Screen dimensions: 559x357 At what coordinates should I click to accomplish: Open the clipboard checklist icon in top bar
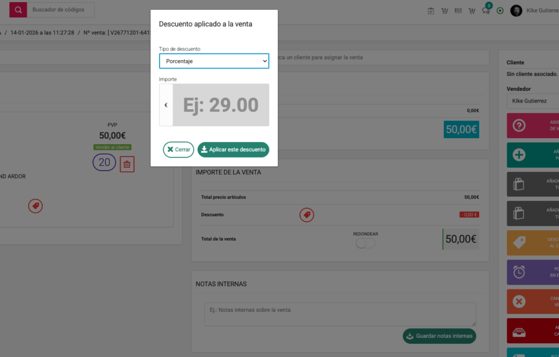[x=431, y=11]
